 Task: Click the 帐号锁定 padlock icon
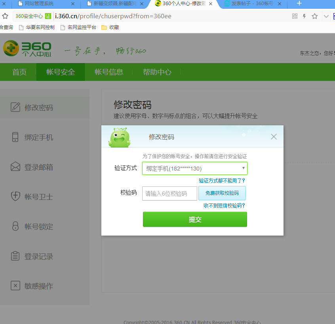tap(15, 226)
